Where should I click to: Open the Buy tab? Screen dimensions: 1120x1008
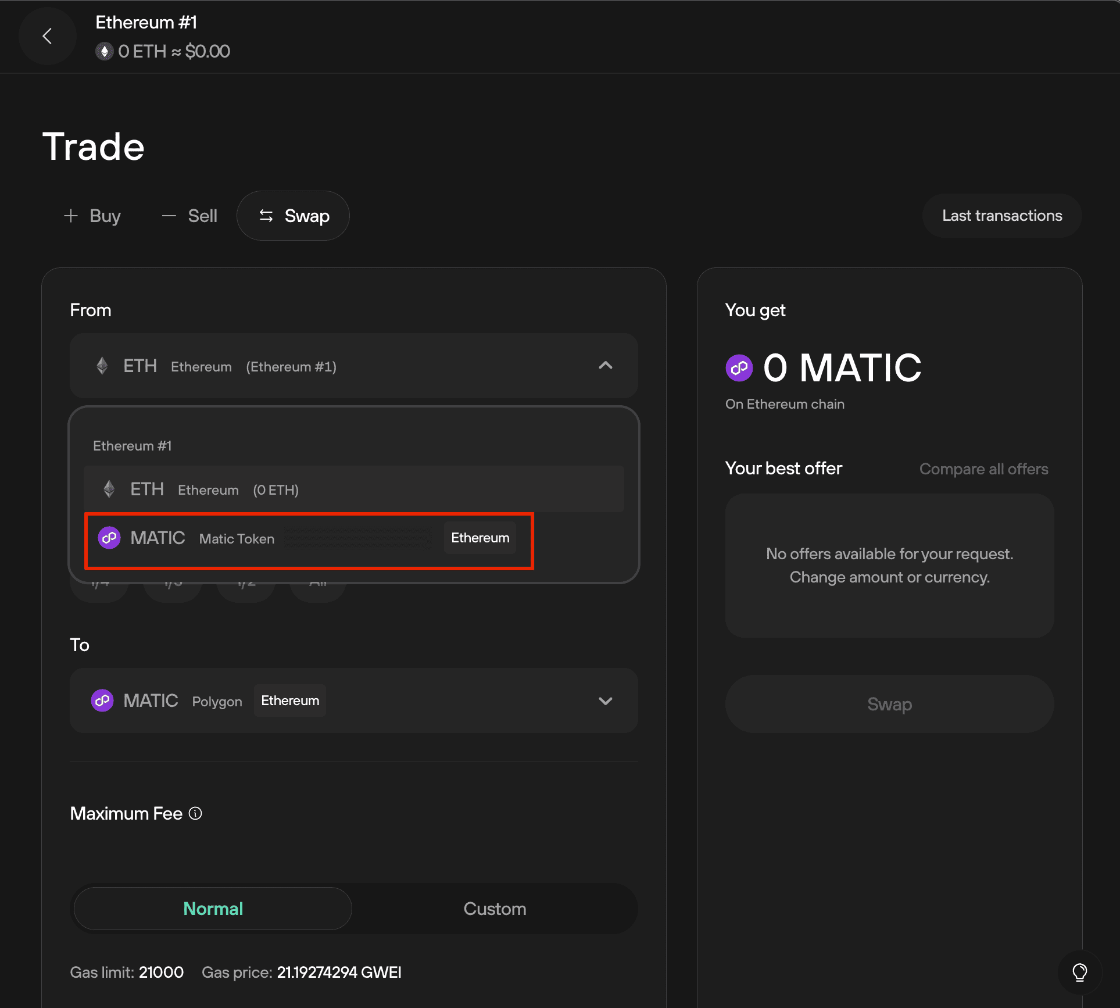coord(92,216)
